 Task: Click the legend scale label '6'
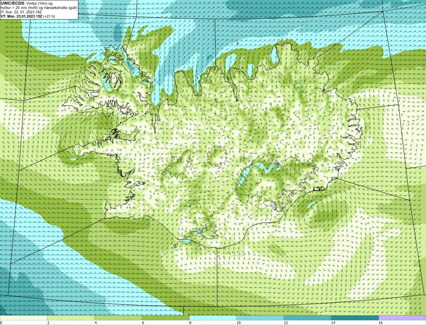[x=143, y=323]
